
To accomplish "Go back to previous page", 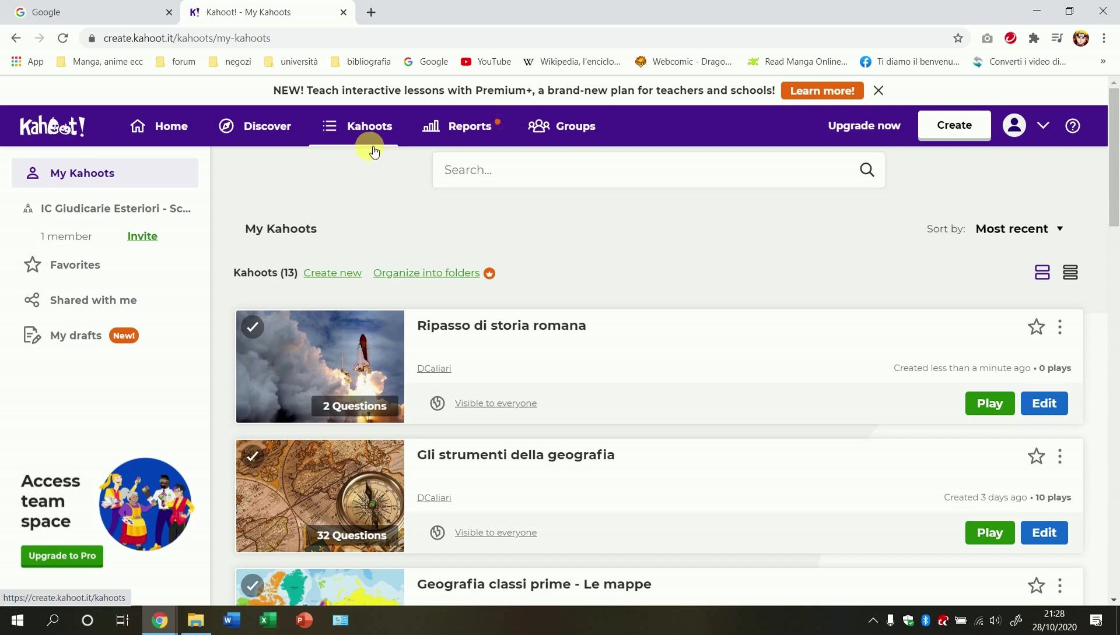I will tap(16, 38).
